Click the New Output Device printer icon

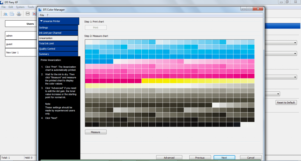[19, 14]
